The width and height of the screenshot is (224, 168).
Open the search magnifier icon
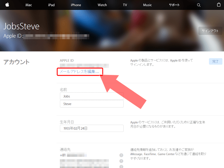pos(198,5)
